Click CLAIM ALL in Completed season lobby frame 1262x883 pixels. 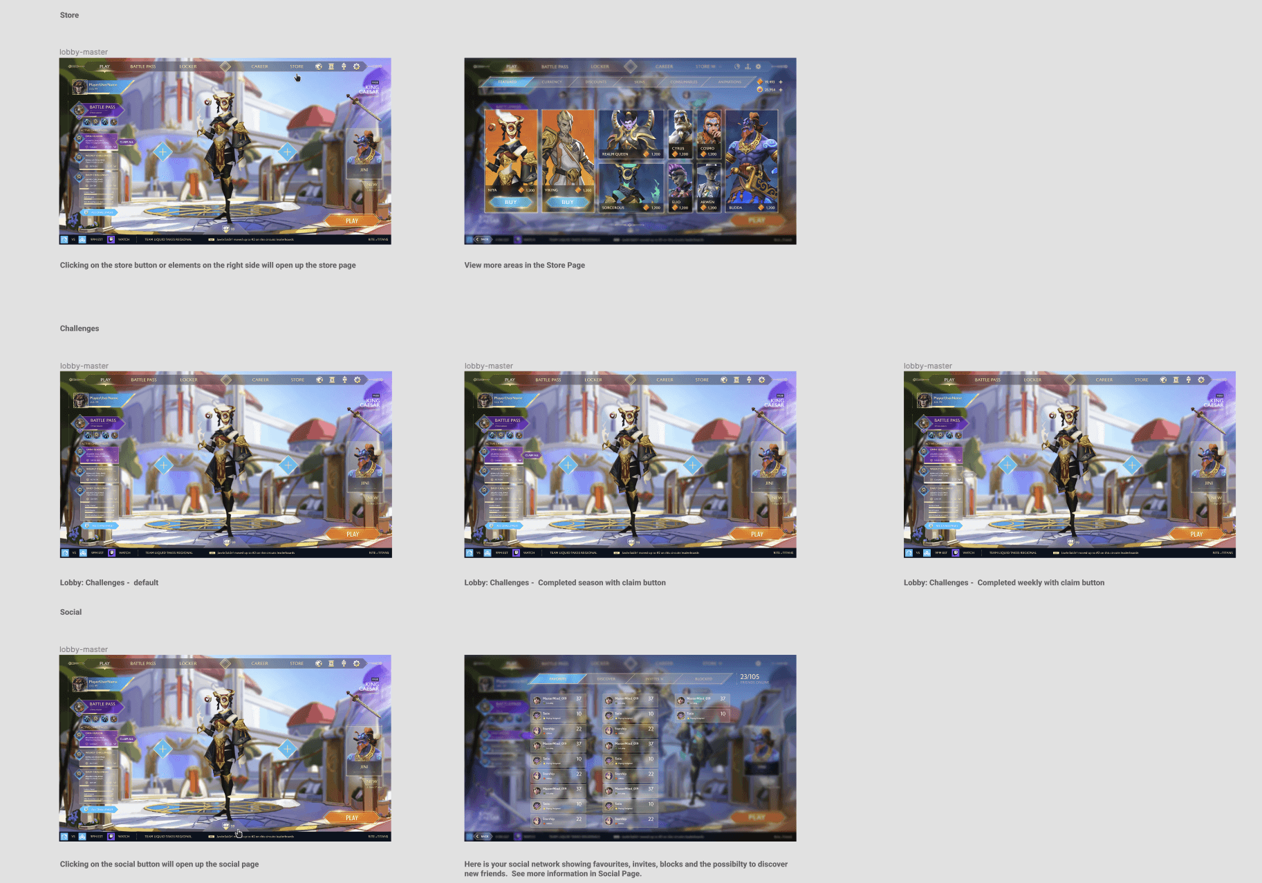532,455
